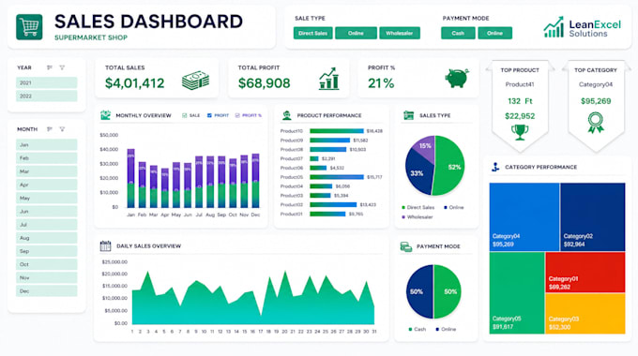Click the Product05 bar in Product Performance
The width and height of the screenshot is (638, 356).
(x=337, y=177)
